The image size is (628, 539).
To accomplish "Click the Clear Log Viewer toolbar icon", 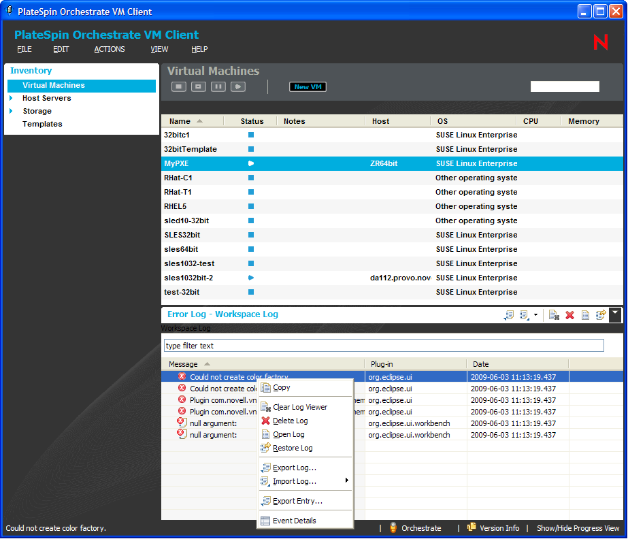I will click(554, 315).
